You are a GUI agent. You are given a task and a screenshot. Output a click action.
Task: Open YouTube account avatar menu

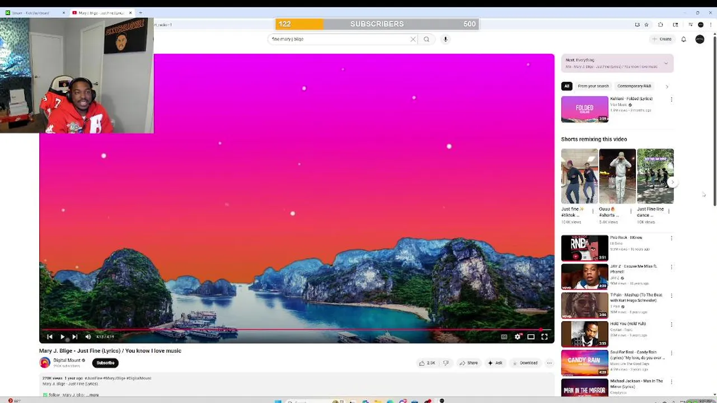coord(700,39)
